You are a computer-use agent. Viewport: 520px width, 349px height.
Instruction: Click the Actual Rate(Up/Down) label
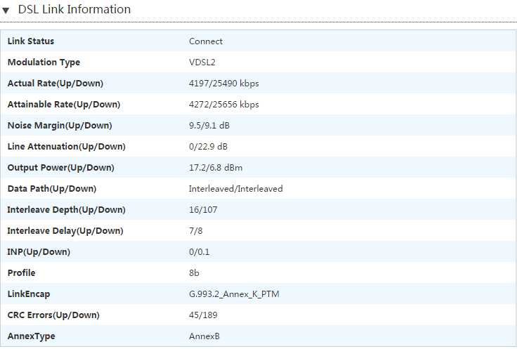tap(55, 84)
